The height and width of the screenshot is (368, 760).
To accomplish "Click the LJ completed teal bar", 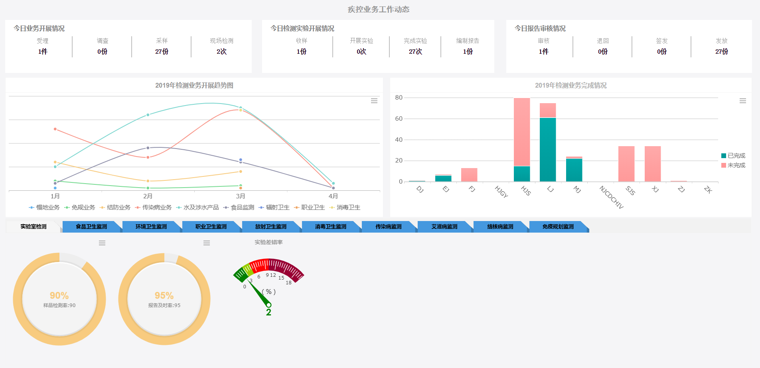I will pyautogui.click(x=548, y=149).
